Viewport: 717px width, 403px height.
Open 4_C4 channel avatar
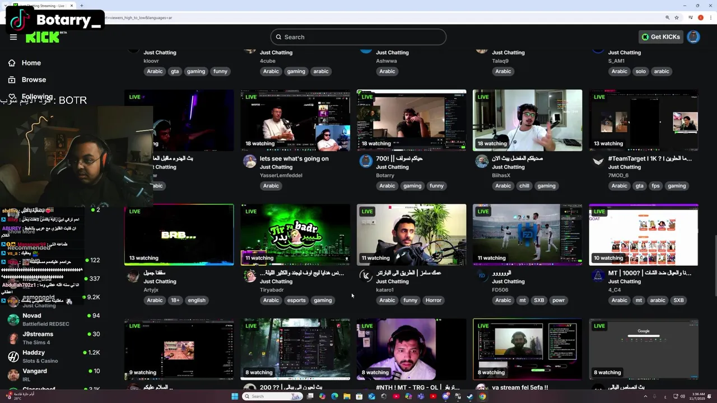click(598, 276)
